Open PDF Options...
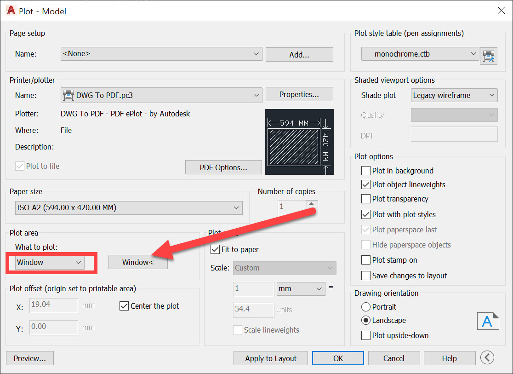 coord(223,167)
